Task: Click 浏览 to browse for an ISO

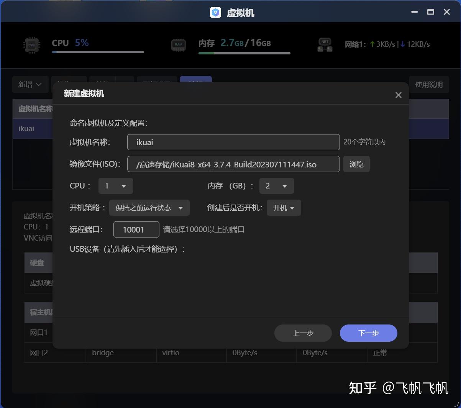Action: [356, 164]
